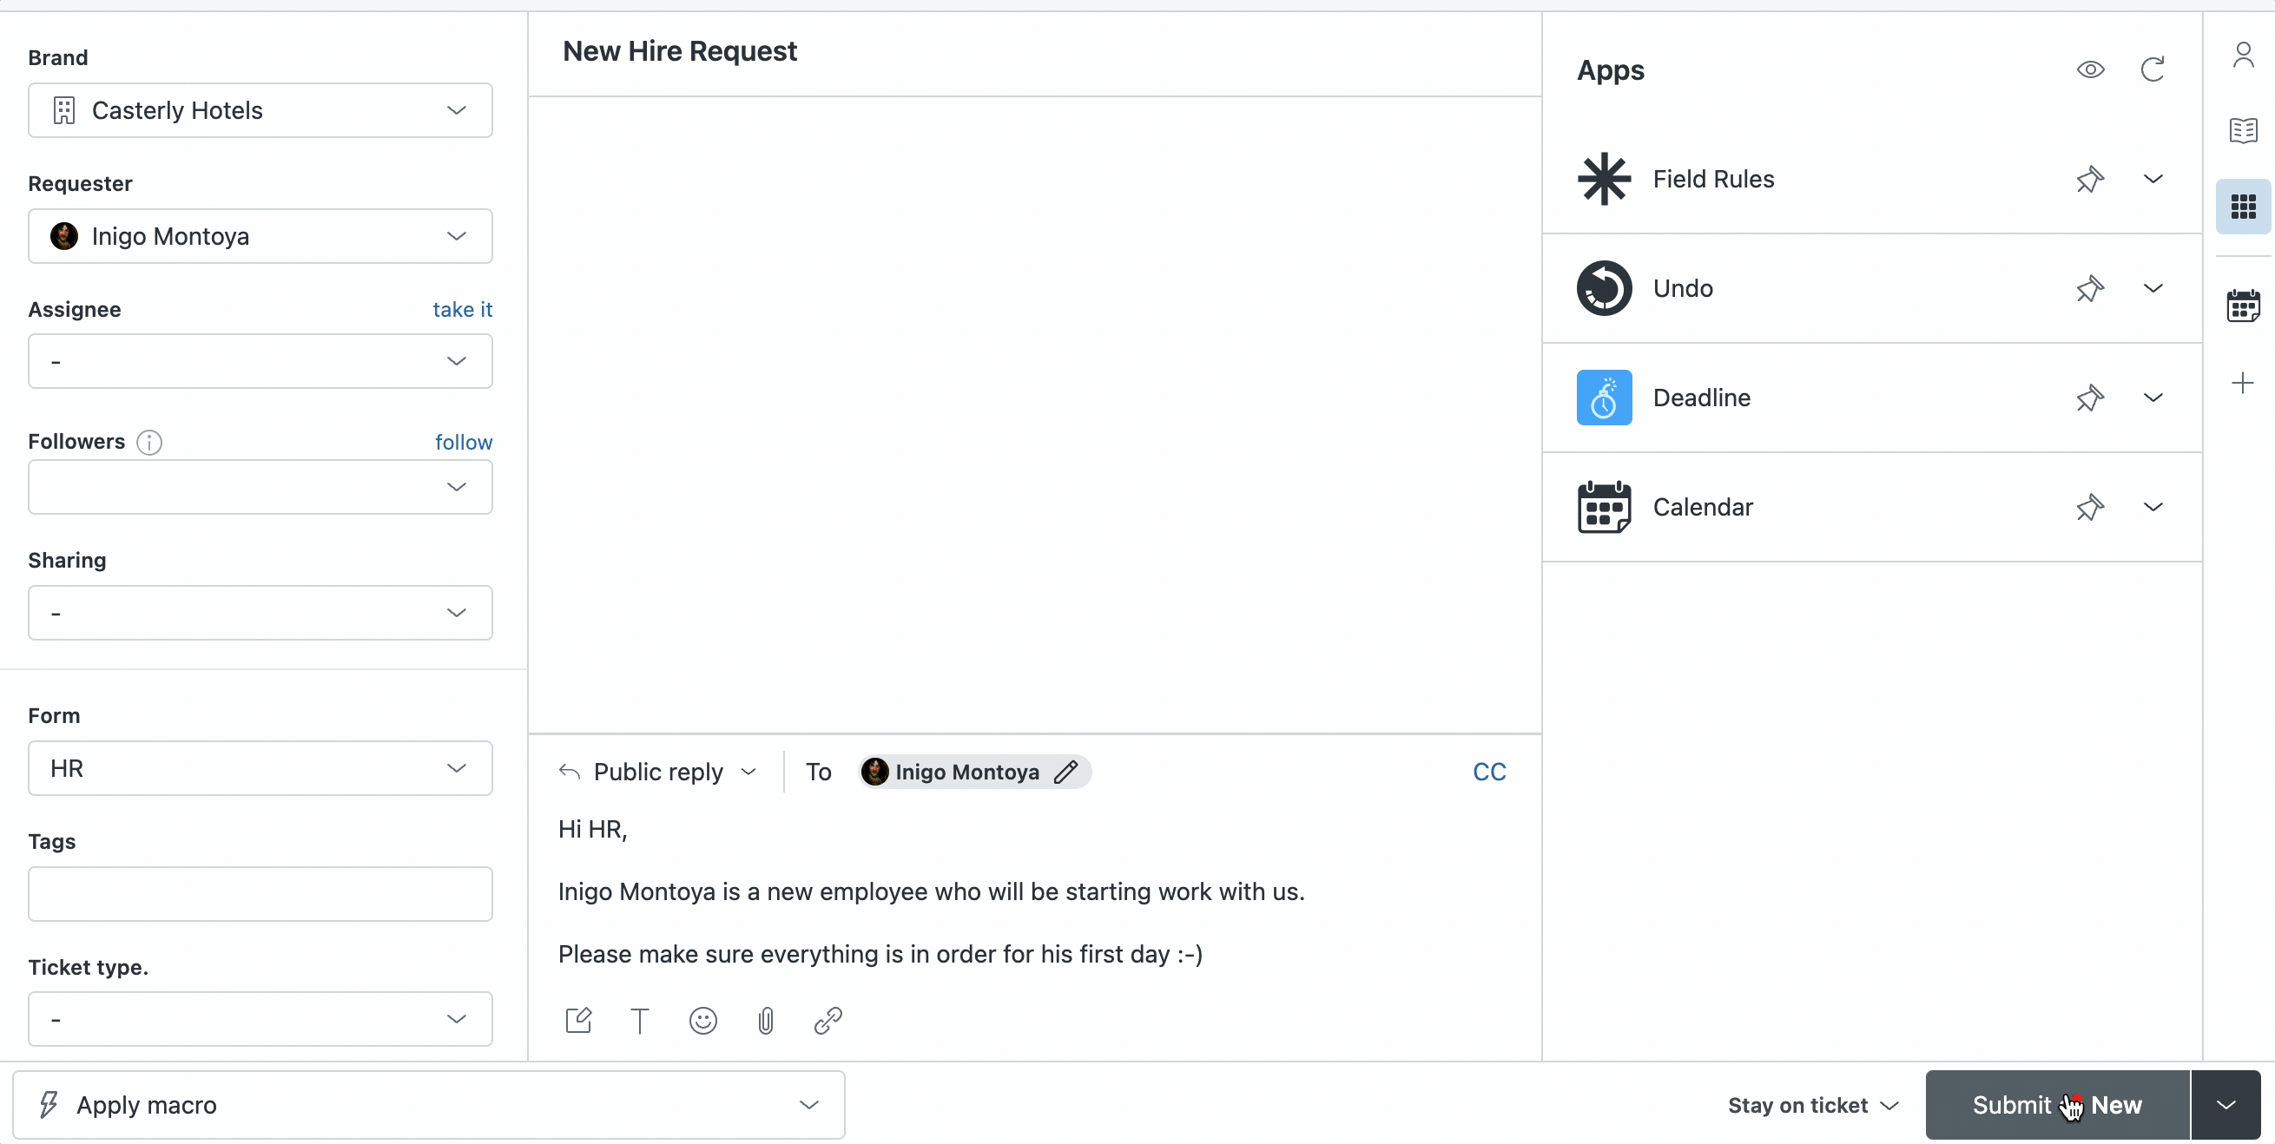Click the Tags input field

coord(260,894)
